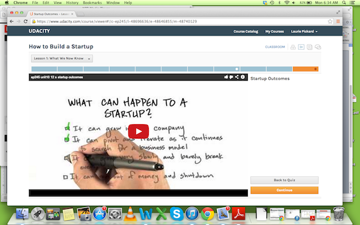
Task: Open App Store from the Dock
Action: (x=100, y=214)
